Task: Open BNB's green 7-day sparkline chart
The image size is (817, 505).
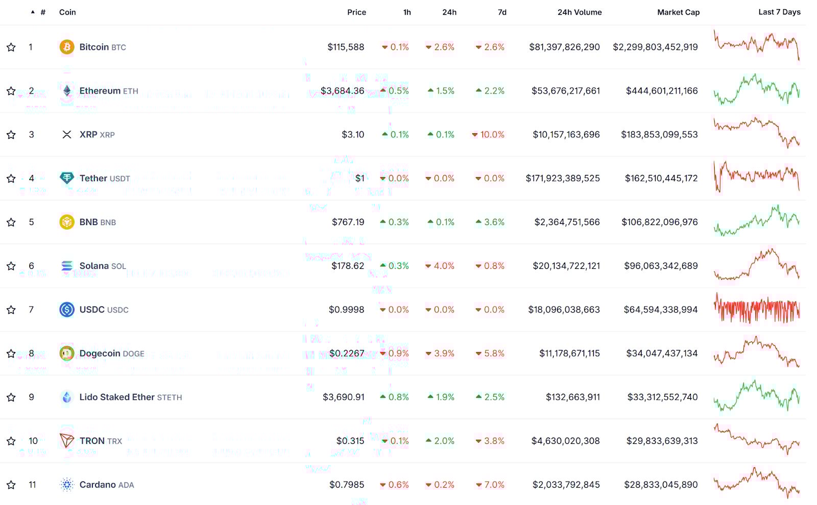Action: (757, 220)
